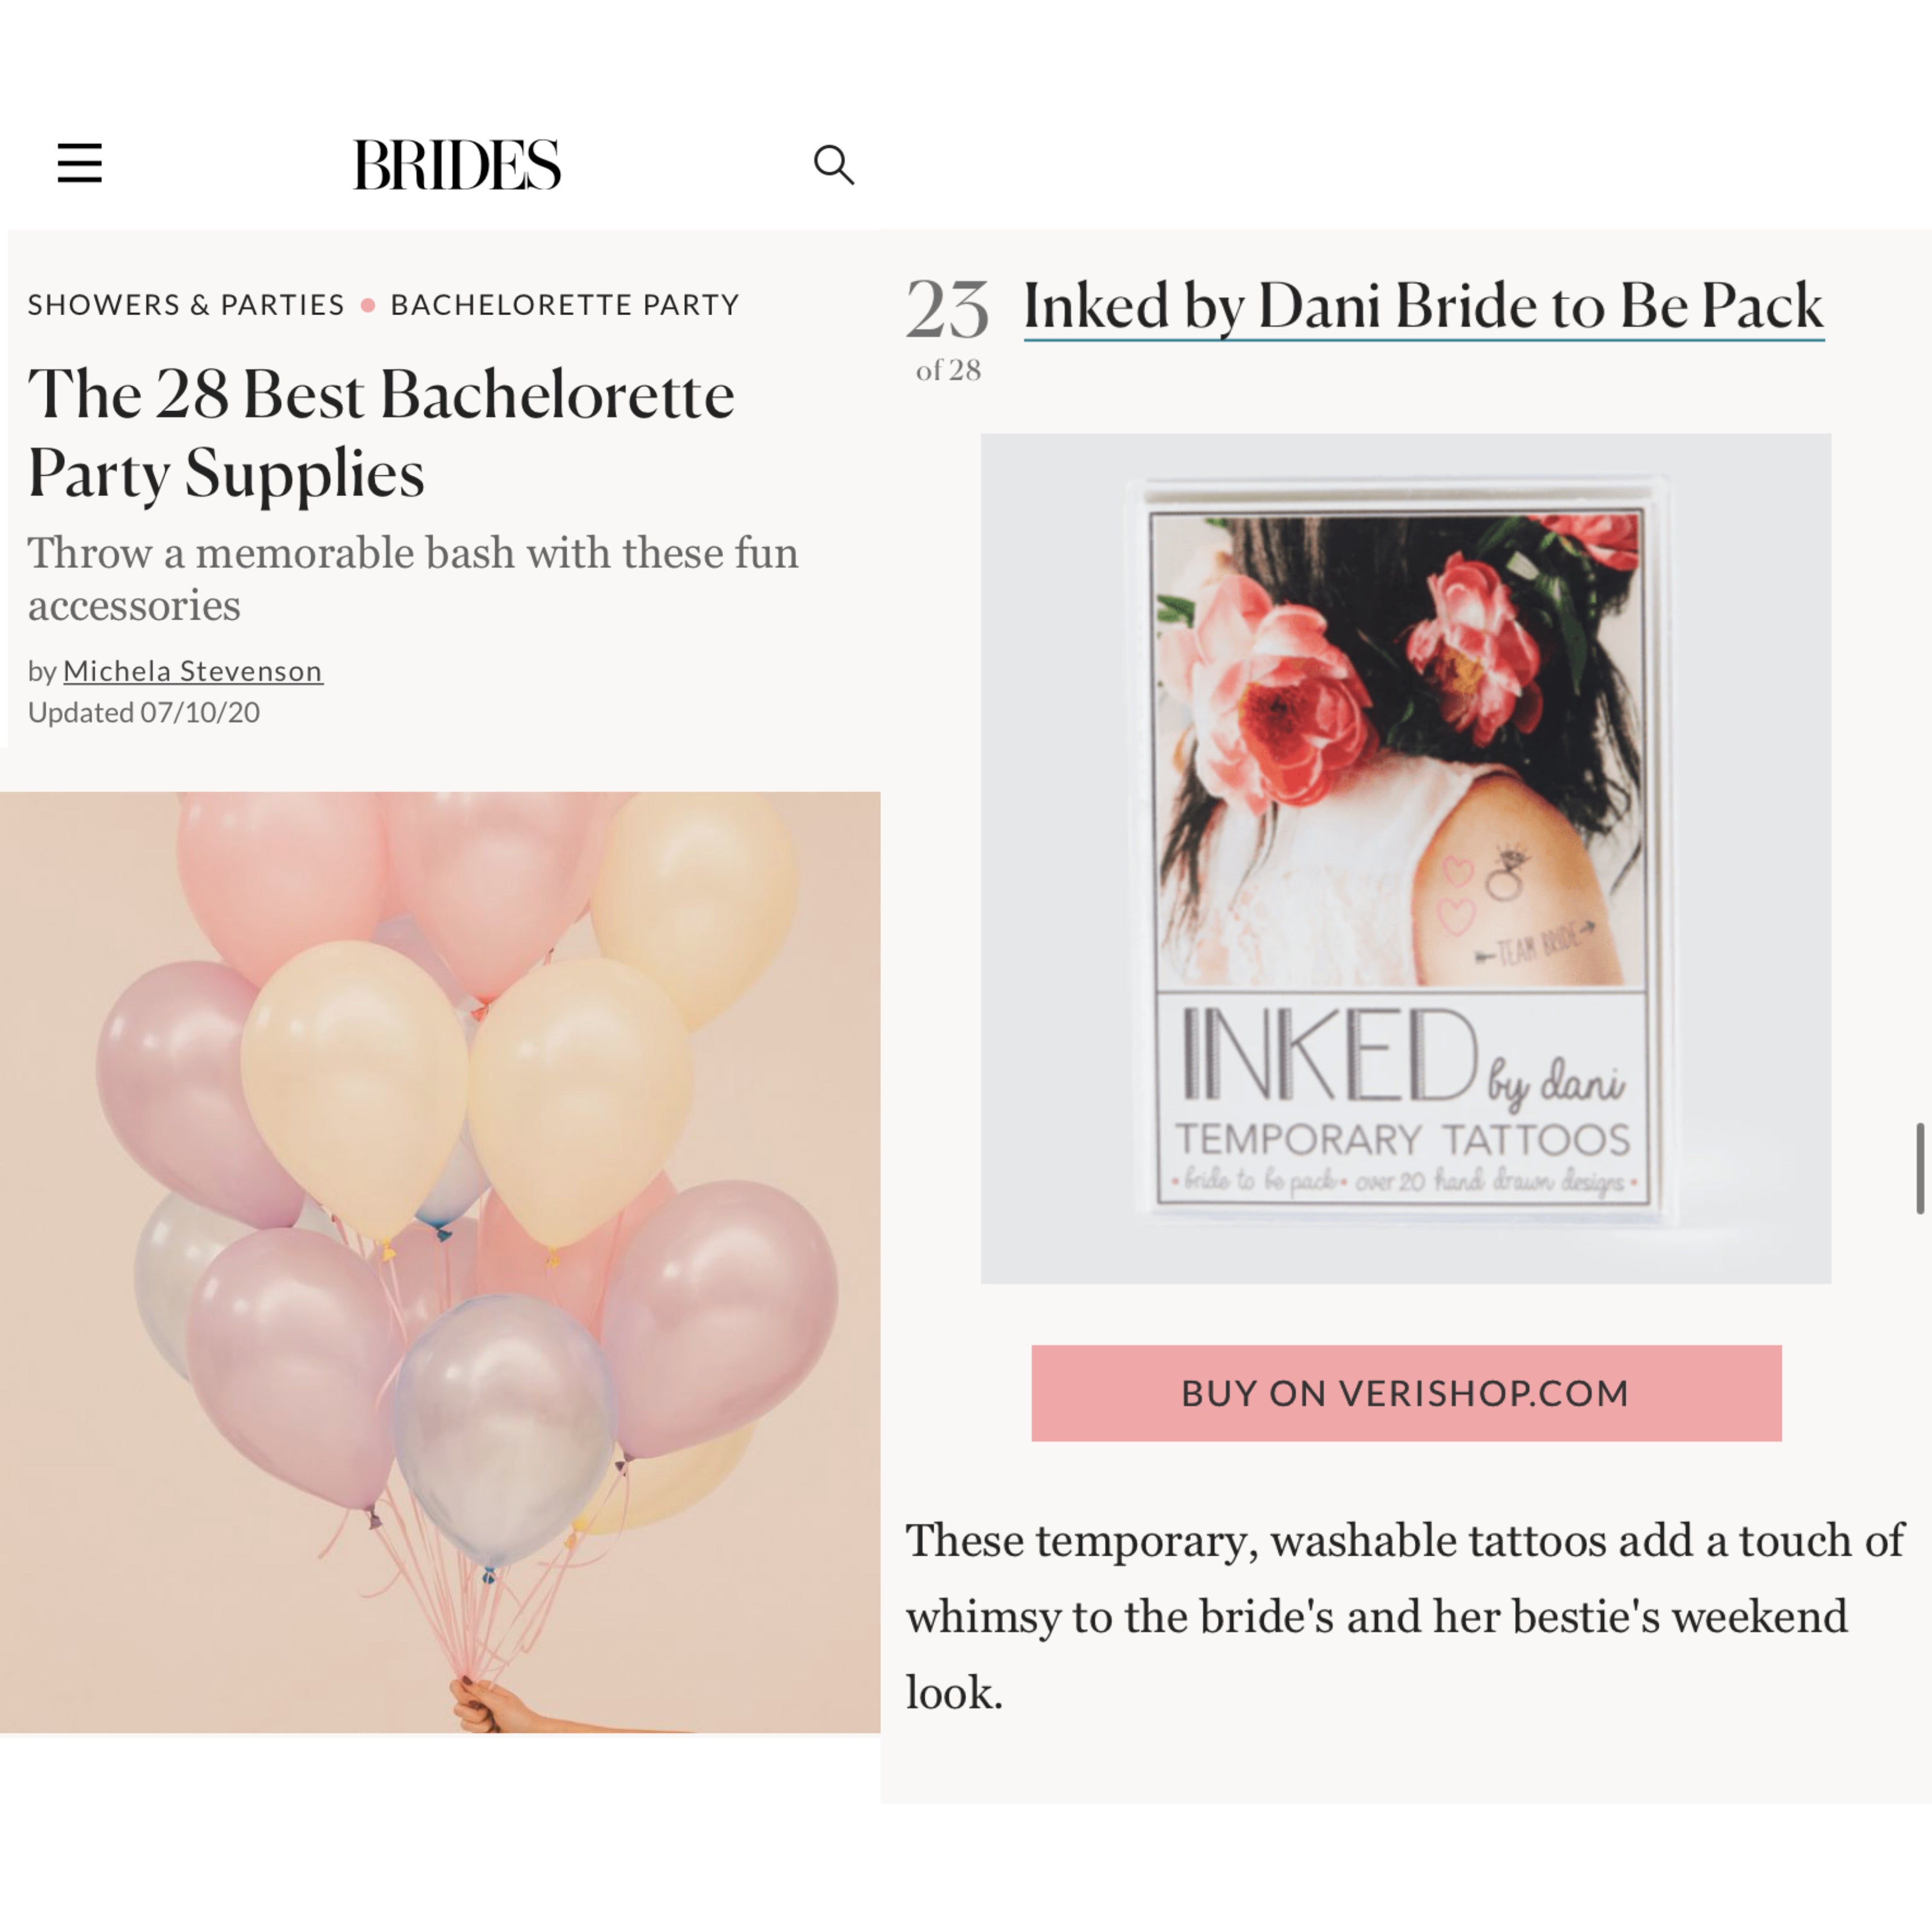1932x1932 pixels.
Task: Click the 'Throw a memorable bash' subtitle
Action: tap(413, 579)
